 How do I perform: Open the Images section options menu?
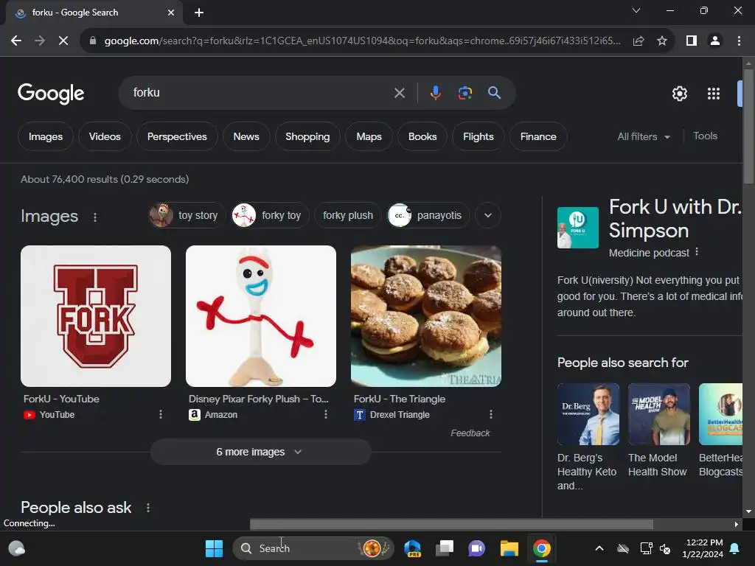95,217
